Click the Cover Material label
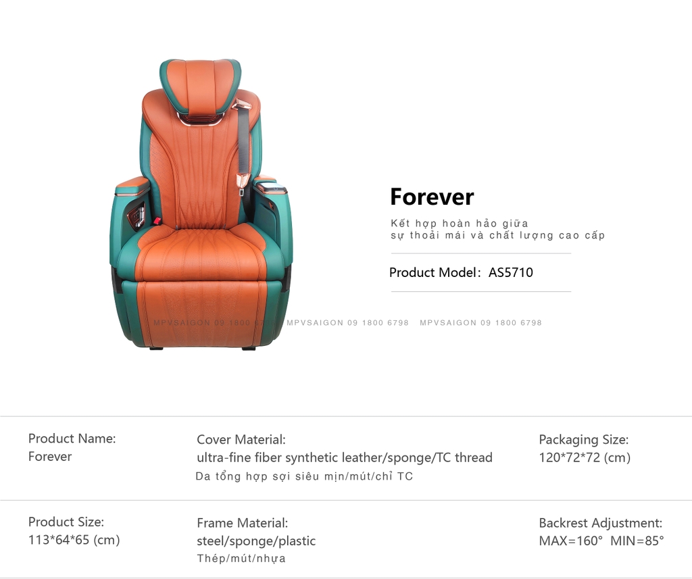Screen dimensions: 692x579 [241, 440]
